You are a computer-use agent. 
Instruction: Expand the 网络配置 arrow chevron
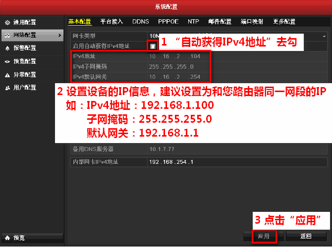pyautogui.click(x=59, y=35)
